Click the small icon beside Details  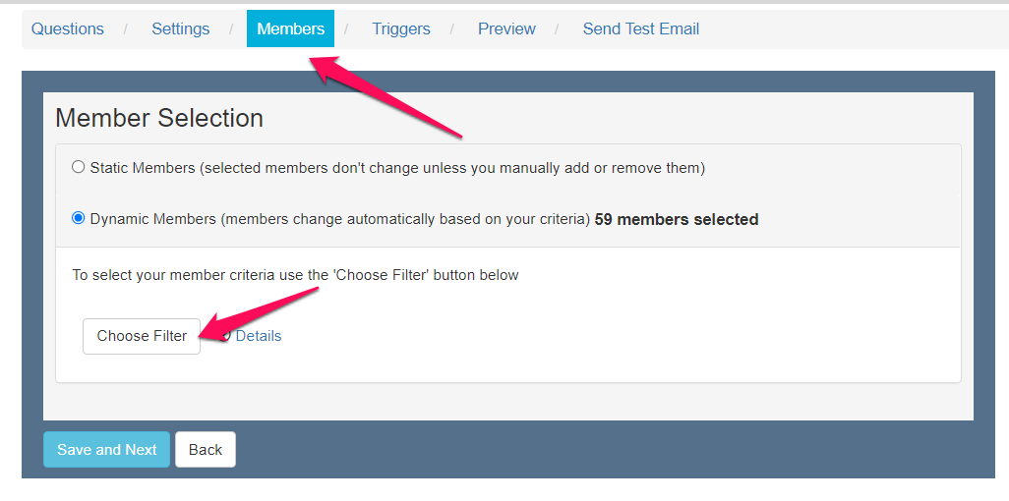[226, 336]
